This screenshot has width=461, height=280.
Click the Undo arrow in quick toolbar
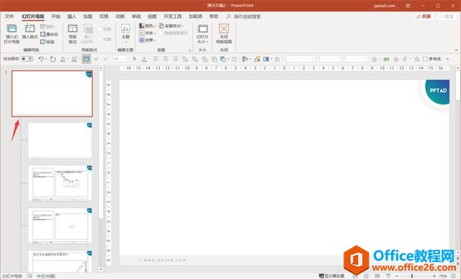(x=41, y=59)
